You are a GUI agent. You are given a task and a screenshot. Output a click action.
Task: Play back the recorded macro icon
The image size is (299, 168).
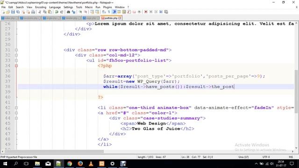pos(156,12)
